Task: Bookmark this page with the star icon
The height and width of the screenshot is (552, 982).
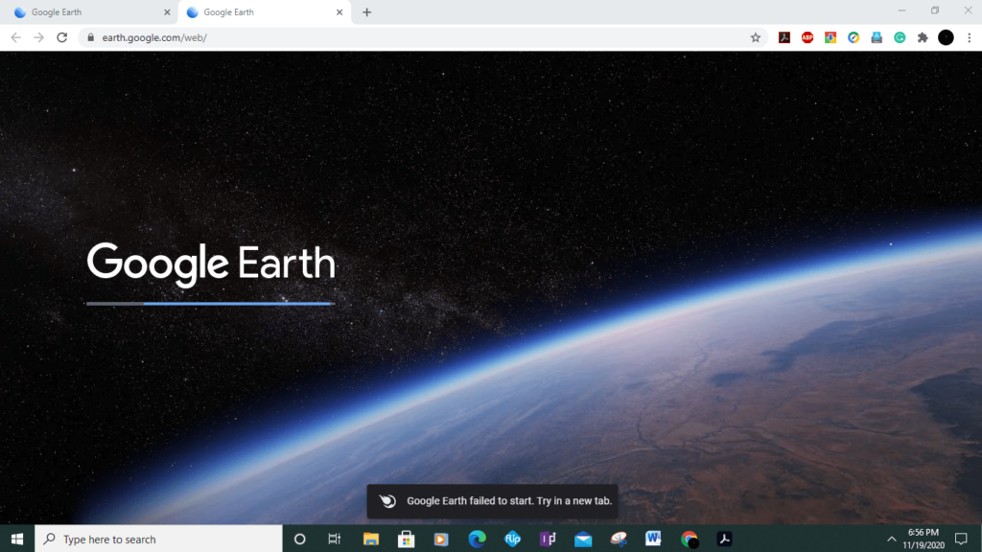Action: (756, 37)
